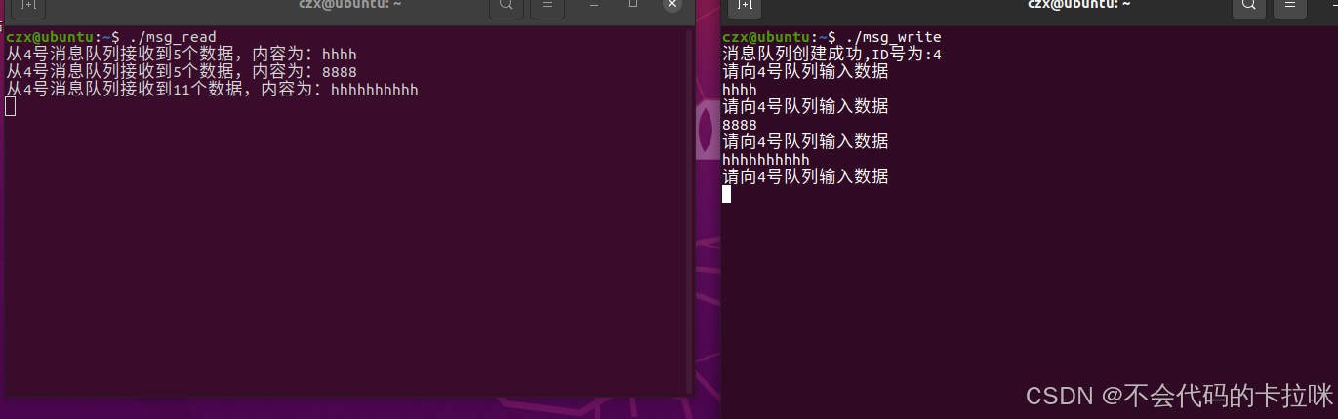Select the received line ending with 内容为: 8888
Viewport: 1338px width, 419px height.
182,72
